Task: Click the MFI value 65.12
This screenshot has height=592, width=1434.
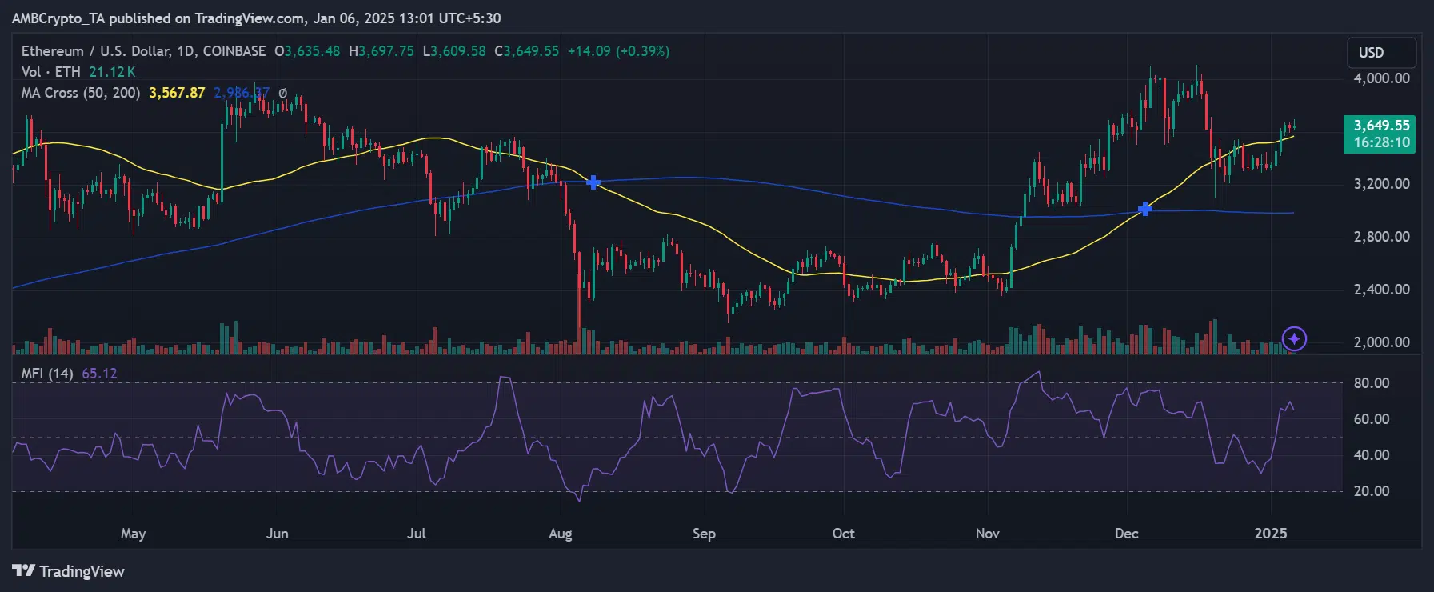Action: pos(99,374)
